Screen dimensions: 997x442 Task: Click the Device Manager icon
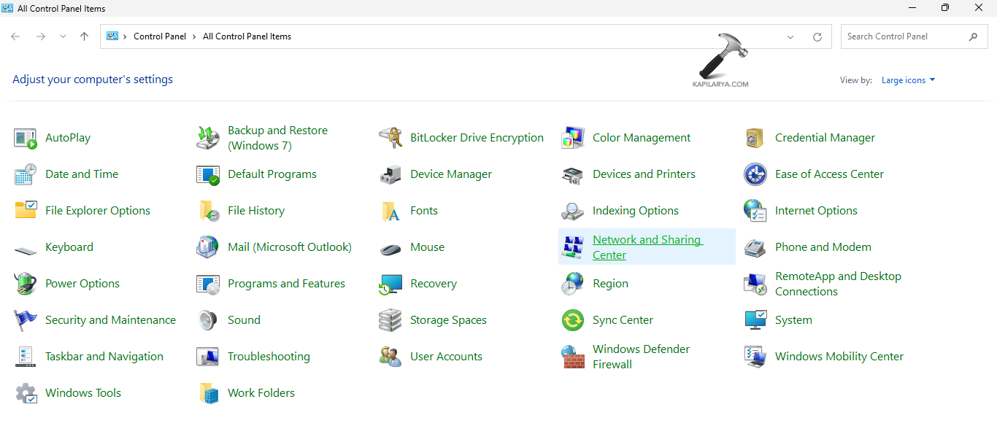(390, 174)
